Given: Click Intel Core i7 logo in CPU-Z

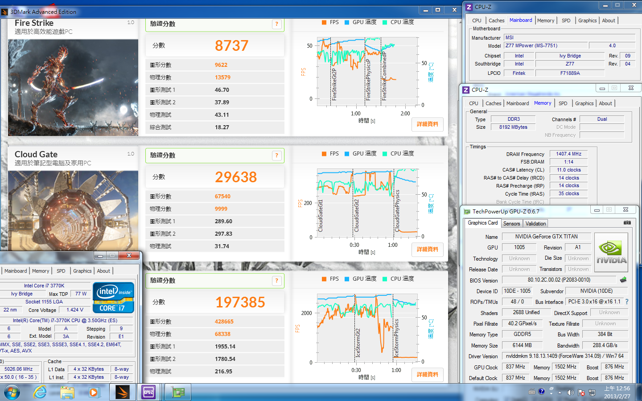Looking at the screenshot, I should point(113,297).
